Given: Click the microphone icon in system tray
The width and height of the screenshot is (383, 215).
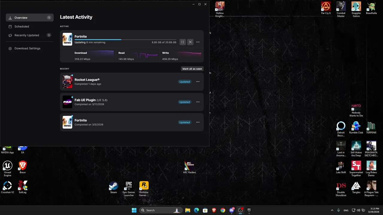Looking at the screenshot, I should [x=338, y=210].
